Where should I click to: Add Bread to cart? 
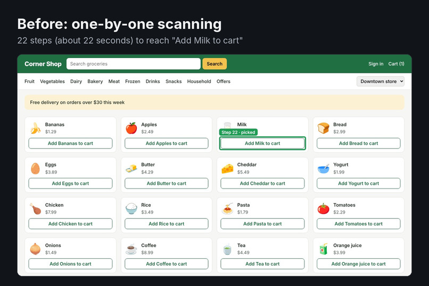(x=358, y=143)
